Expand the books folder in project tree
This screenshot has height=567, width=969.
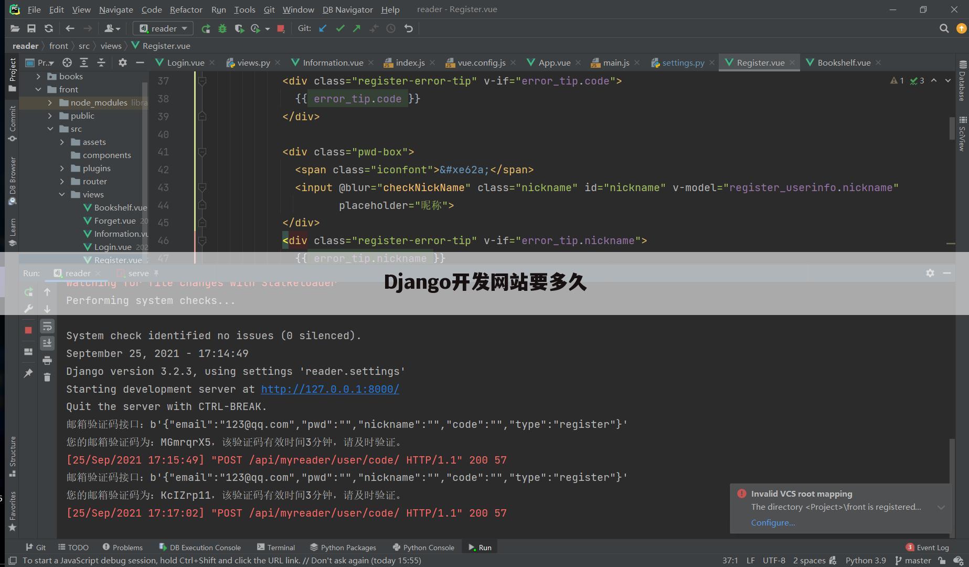point(38,76)
